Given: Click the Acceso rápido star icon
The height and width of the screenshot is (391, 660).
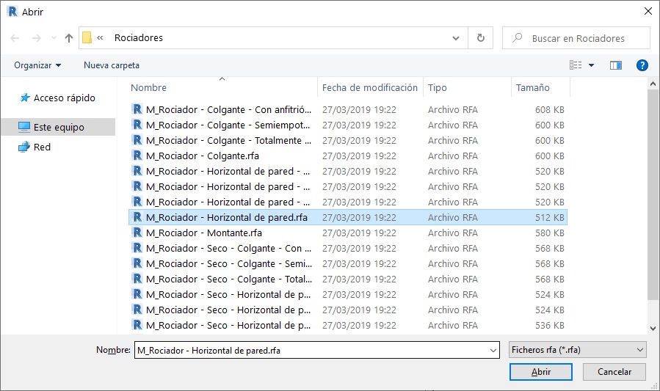Looking at the screenshot, I should coord(24,98).
